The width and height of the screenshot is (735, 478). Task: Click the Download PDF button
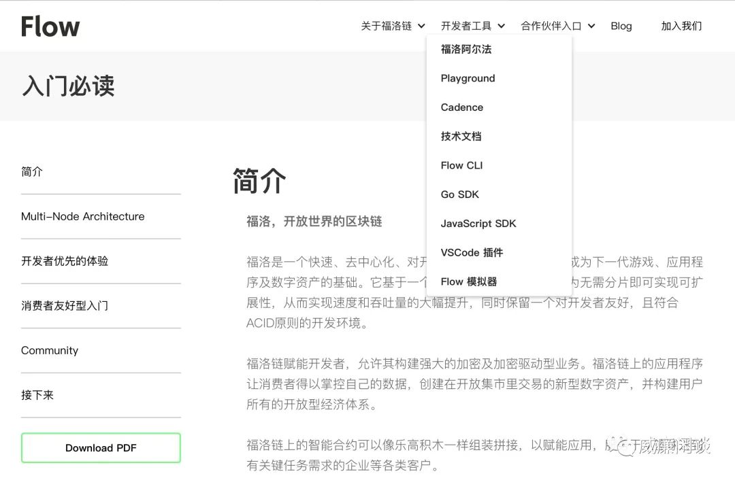click(101, 448)
